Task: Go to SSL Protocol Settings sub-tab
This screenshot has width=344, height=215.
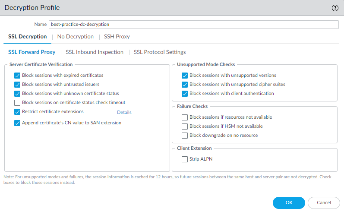Action: pos(160,52)
